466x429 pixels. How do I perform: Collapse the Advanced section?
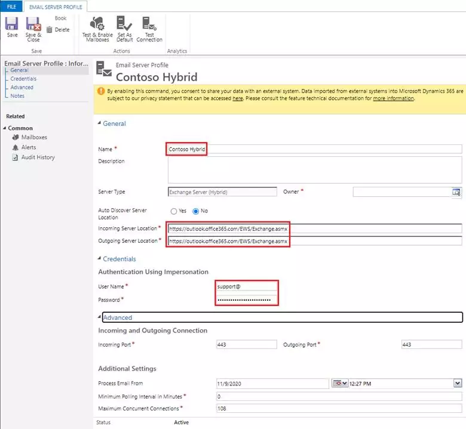[100, 317]
